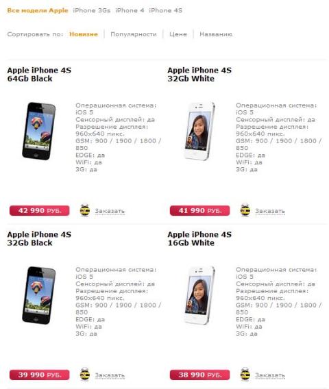This screenshot has height=389, width=329.
Task: Click Заказать for the 16Gb White model
Action: pos(270,375)
